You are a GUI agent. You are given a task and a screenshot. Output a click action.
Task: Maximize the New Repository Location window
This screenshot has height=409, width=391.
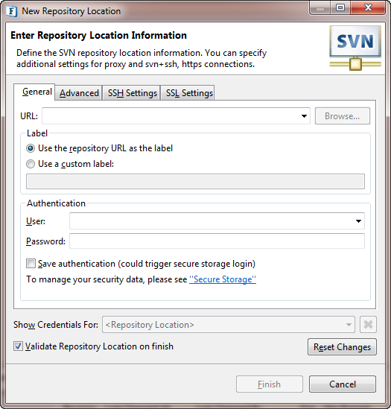click(x=340, y=8)
